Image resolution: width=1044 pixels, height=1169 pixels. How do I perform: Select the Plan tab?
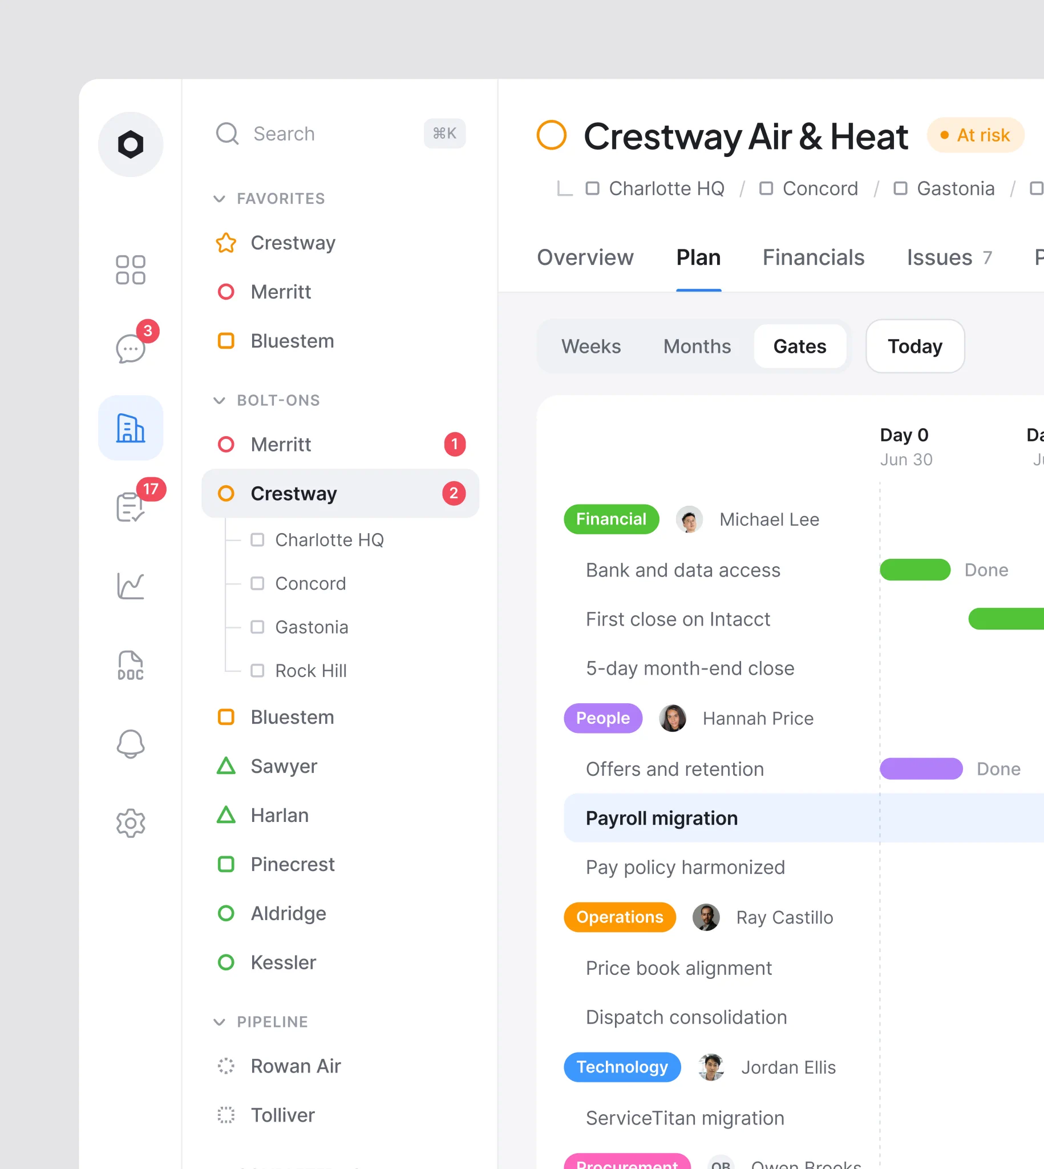click(698, 257)
